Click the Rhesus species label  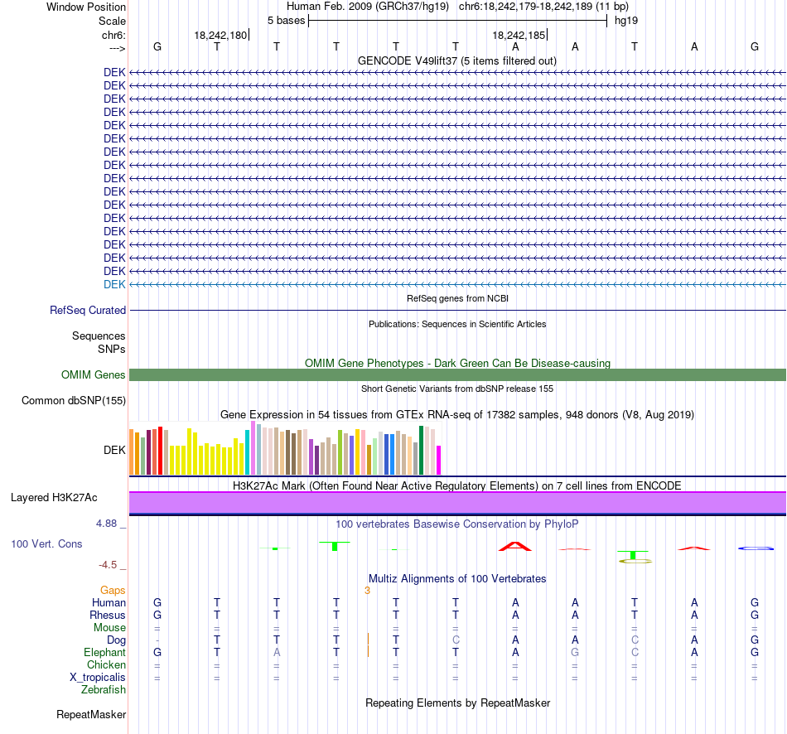(x=108, y=615)
